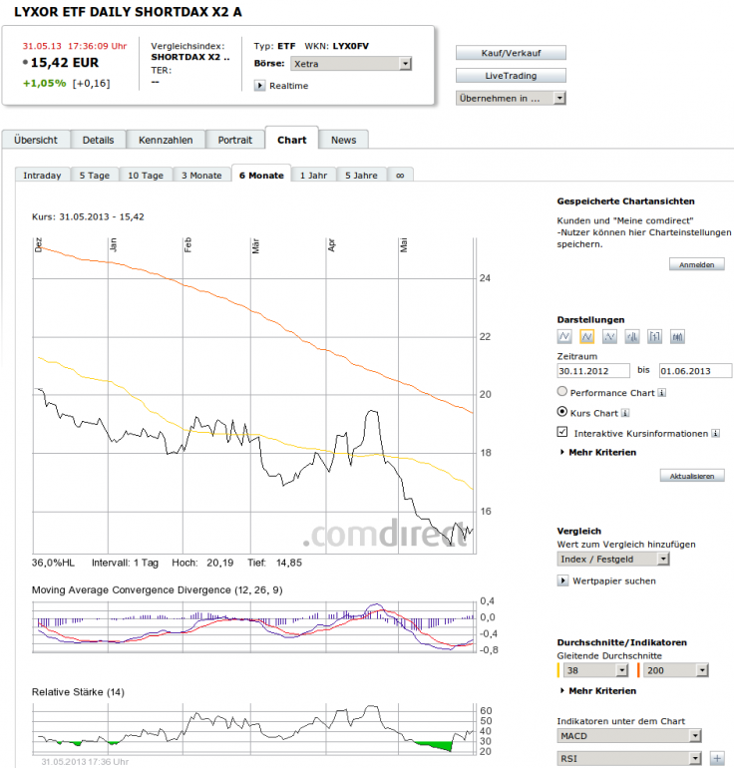The width and height of the screenshot is (734, 768).
Task: Click the orange 200-day average color marker
Action: click(x=638, y=670)
